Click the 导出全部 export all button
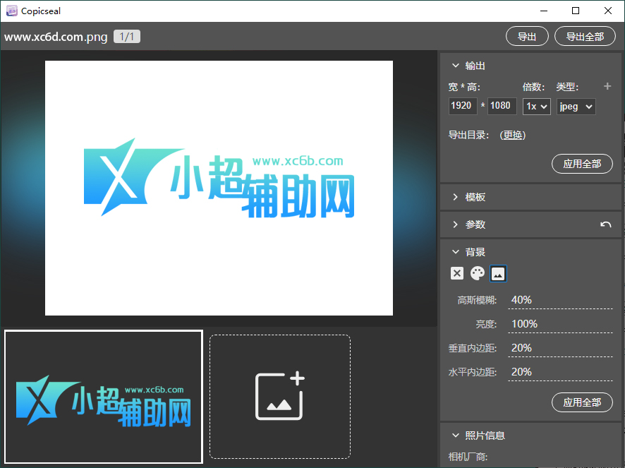 tap(585, 36)
